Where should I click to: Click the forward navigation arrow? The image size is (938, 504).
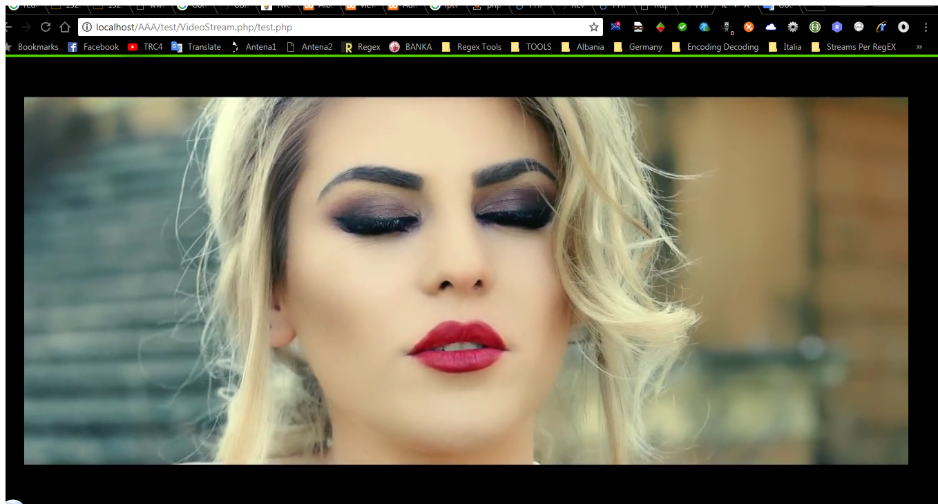pyautogui.click(x=26, y=27)
